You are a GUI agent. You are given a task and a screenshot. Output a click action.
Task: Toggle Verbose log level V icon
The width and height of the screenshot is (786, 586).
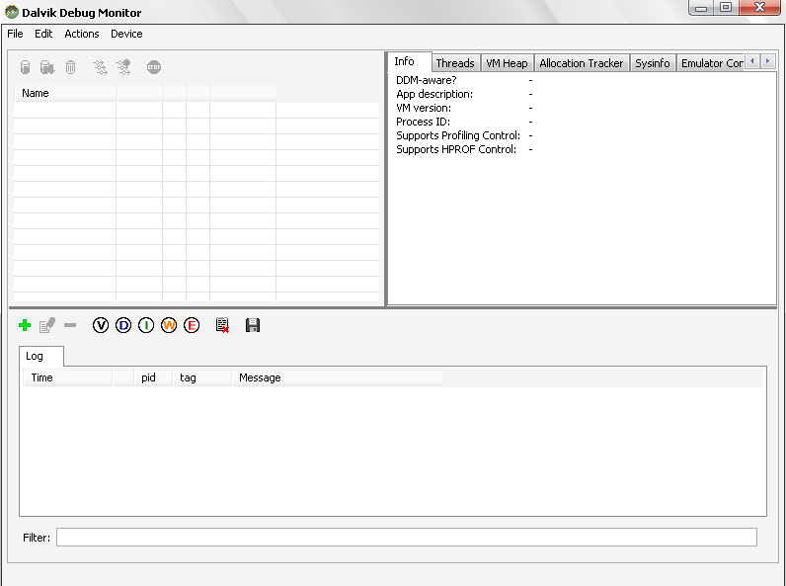(x=101, y=326)
